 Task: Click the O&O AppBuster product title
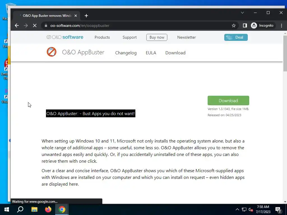click(83, 52)
